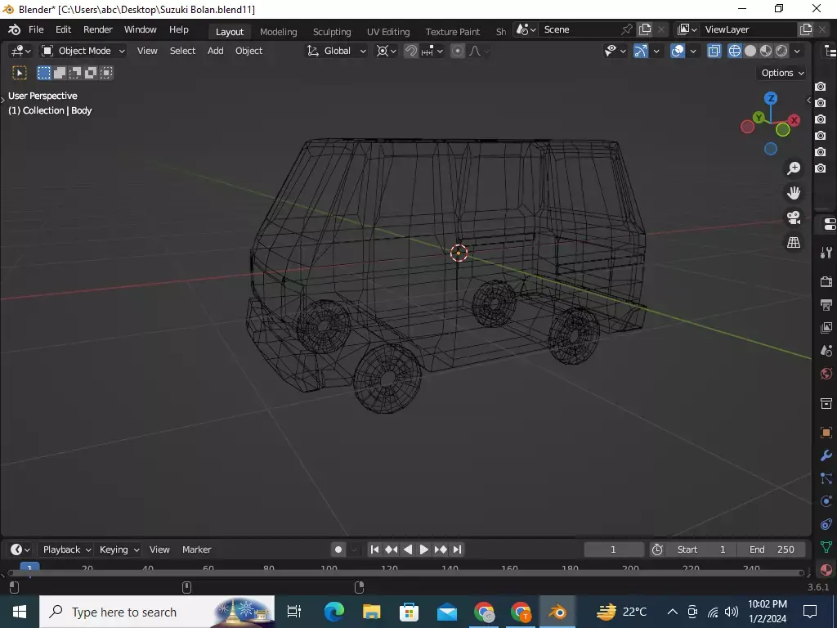Open the viewport shading options dropdown arrow
This screenshot has height=628, width=837.
click(798, 51)
